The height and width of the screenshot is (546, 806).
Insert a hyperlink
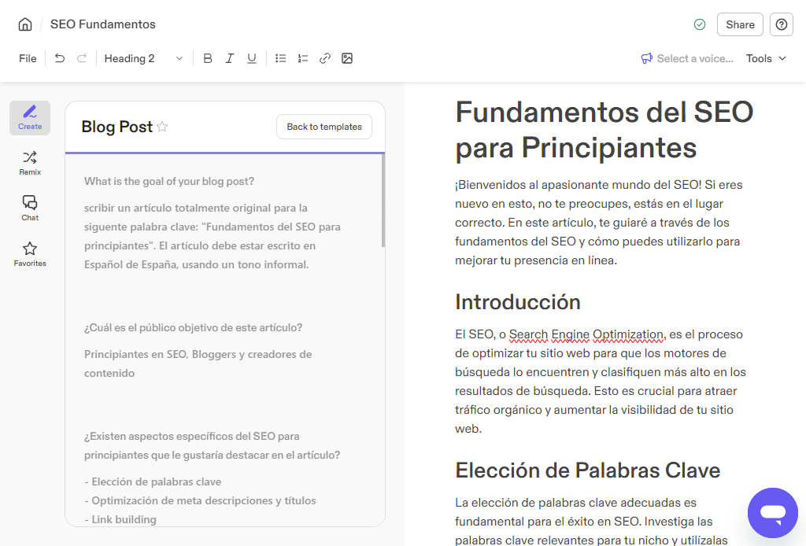[325, 57]
